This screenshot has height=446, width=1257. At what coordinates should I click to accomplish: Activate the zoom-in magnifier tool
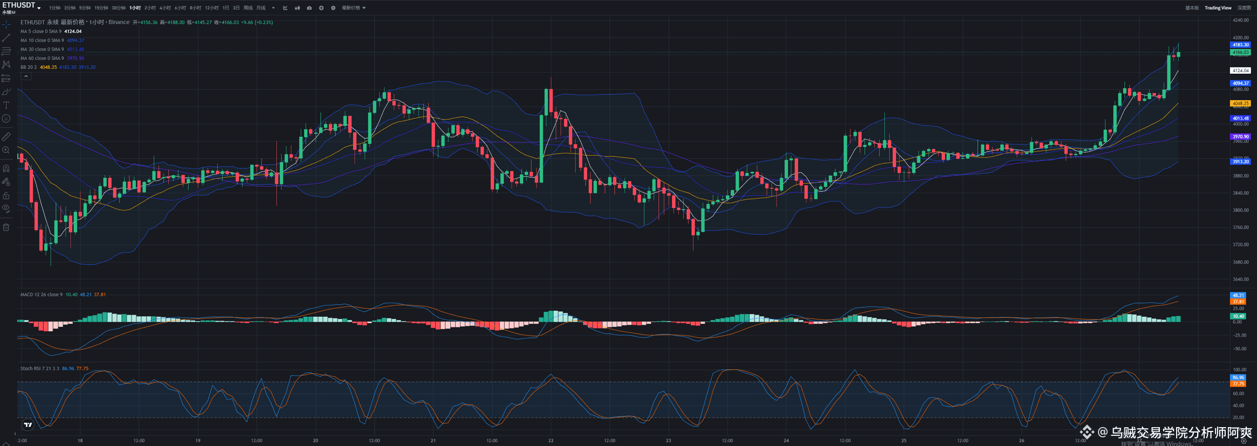pyautogui.click(x=6, y=150)
